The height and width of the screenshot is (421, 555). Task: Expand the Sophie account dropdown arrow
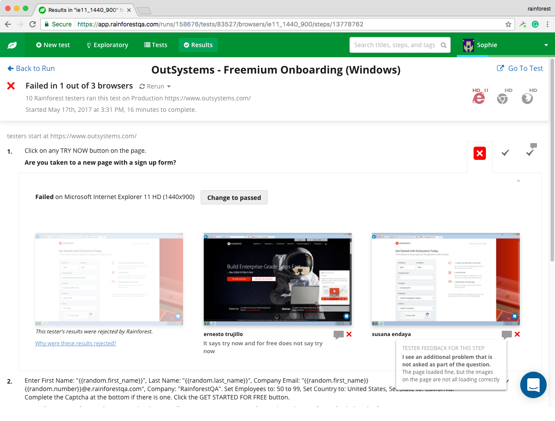coord(546,45)
